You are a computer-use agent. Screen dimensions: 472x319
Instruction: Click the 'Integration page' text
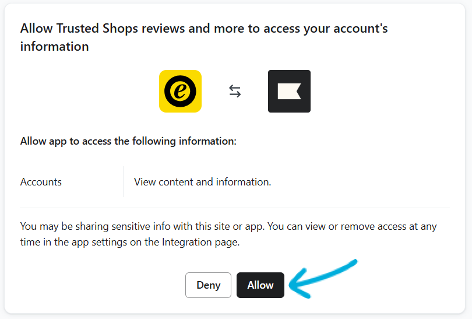point(200,242)
